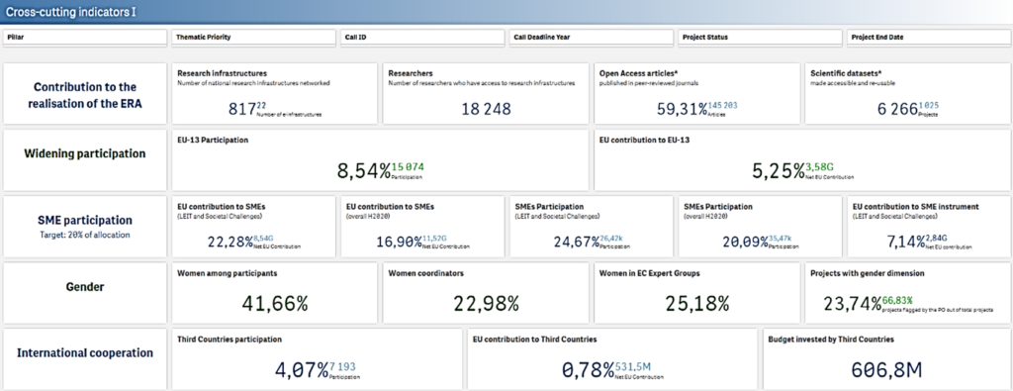Select the Women coordinators 22,98% tile
The width and height of the screenshot is (1013, 391).
pyautogui.click(x=486, y=293)
